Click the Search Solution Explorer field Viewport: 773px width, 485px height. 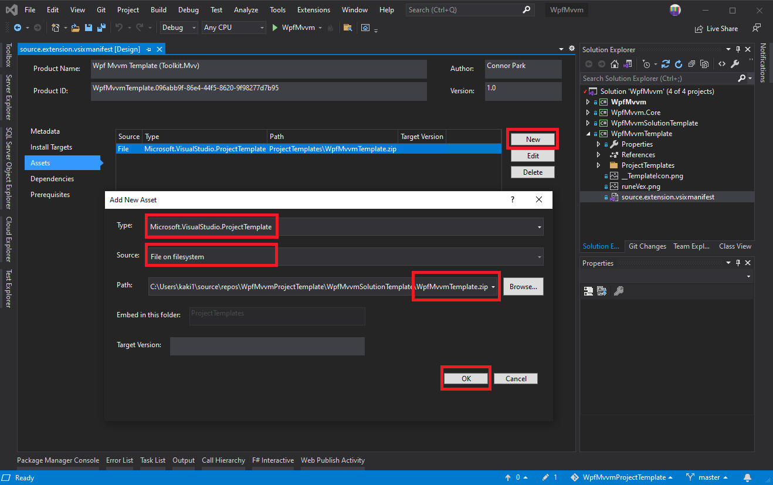point(659,78)
